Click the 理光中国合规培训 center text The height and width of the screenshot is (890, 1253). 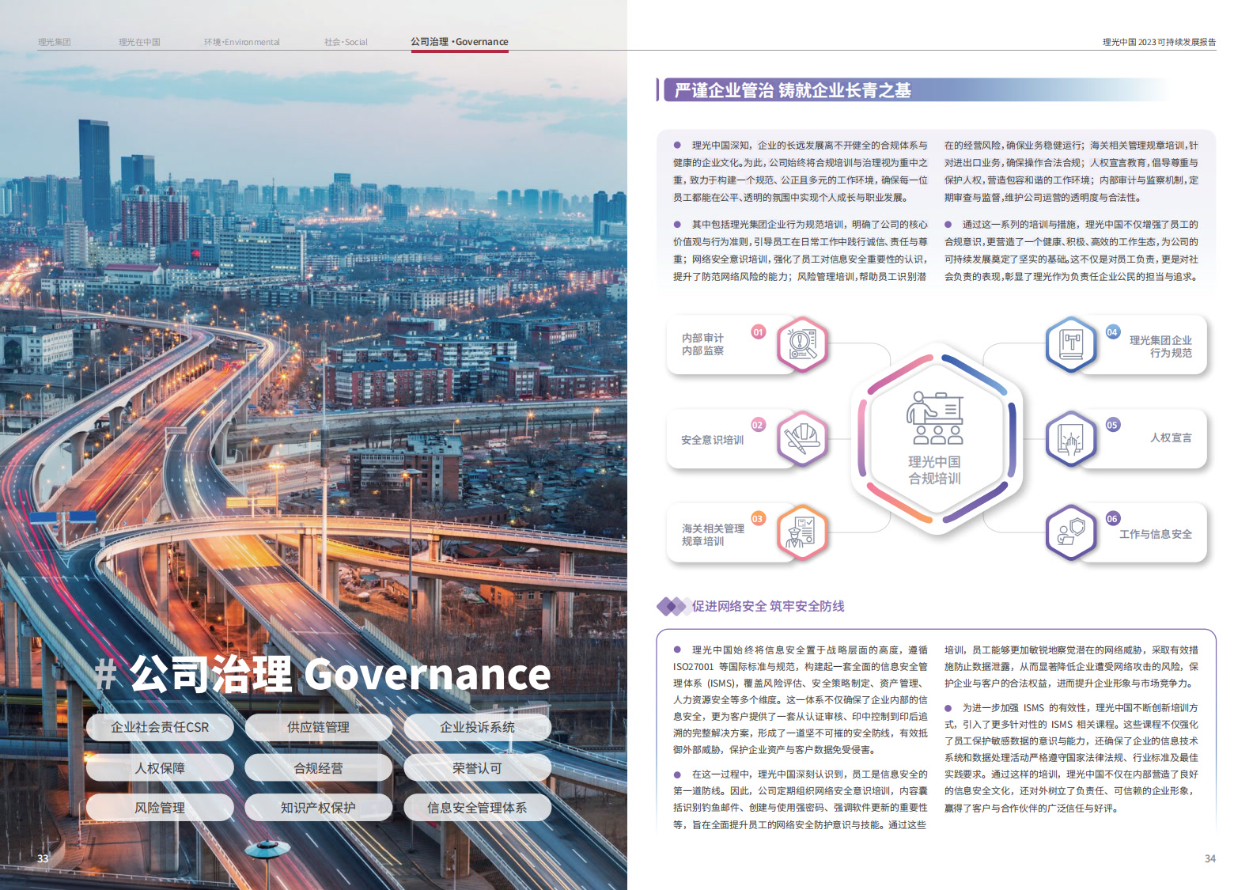tap(934, 470)
